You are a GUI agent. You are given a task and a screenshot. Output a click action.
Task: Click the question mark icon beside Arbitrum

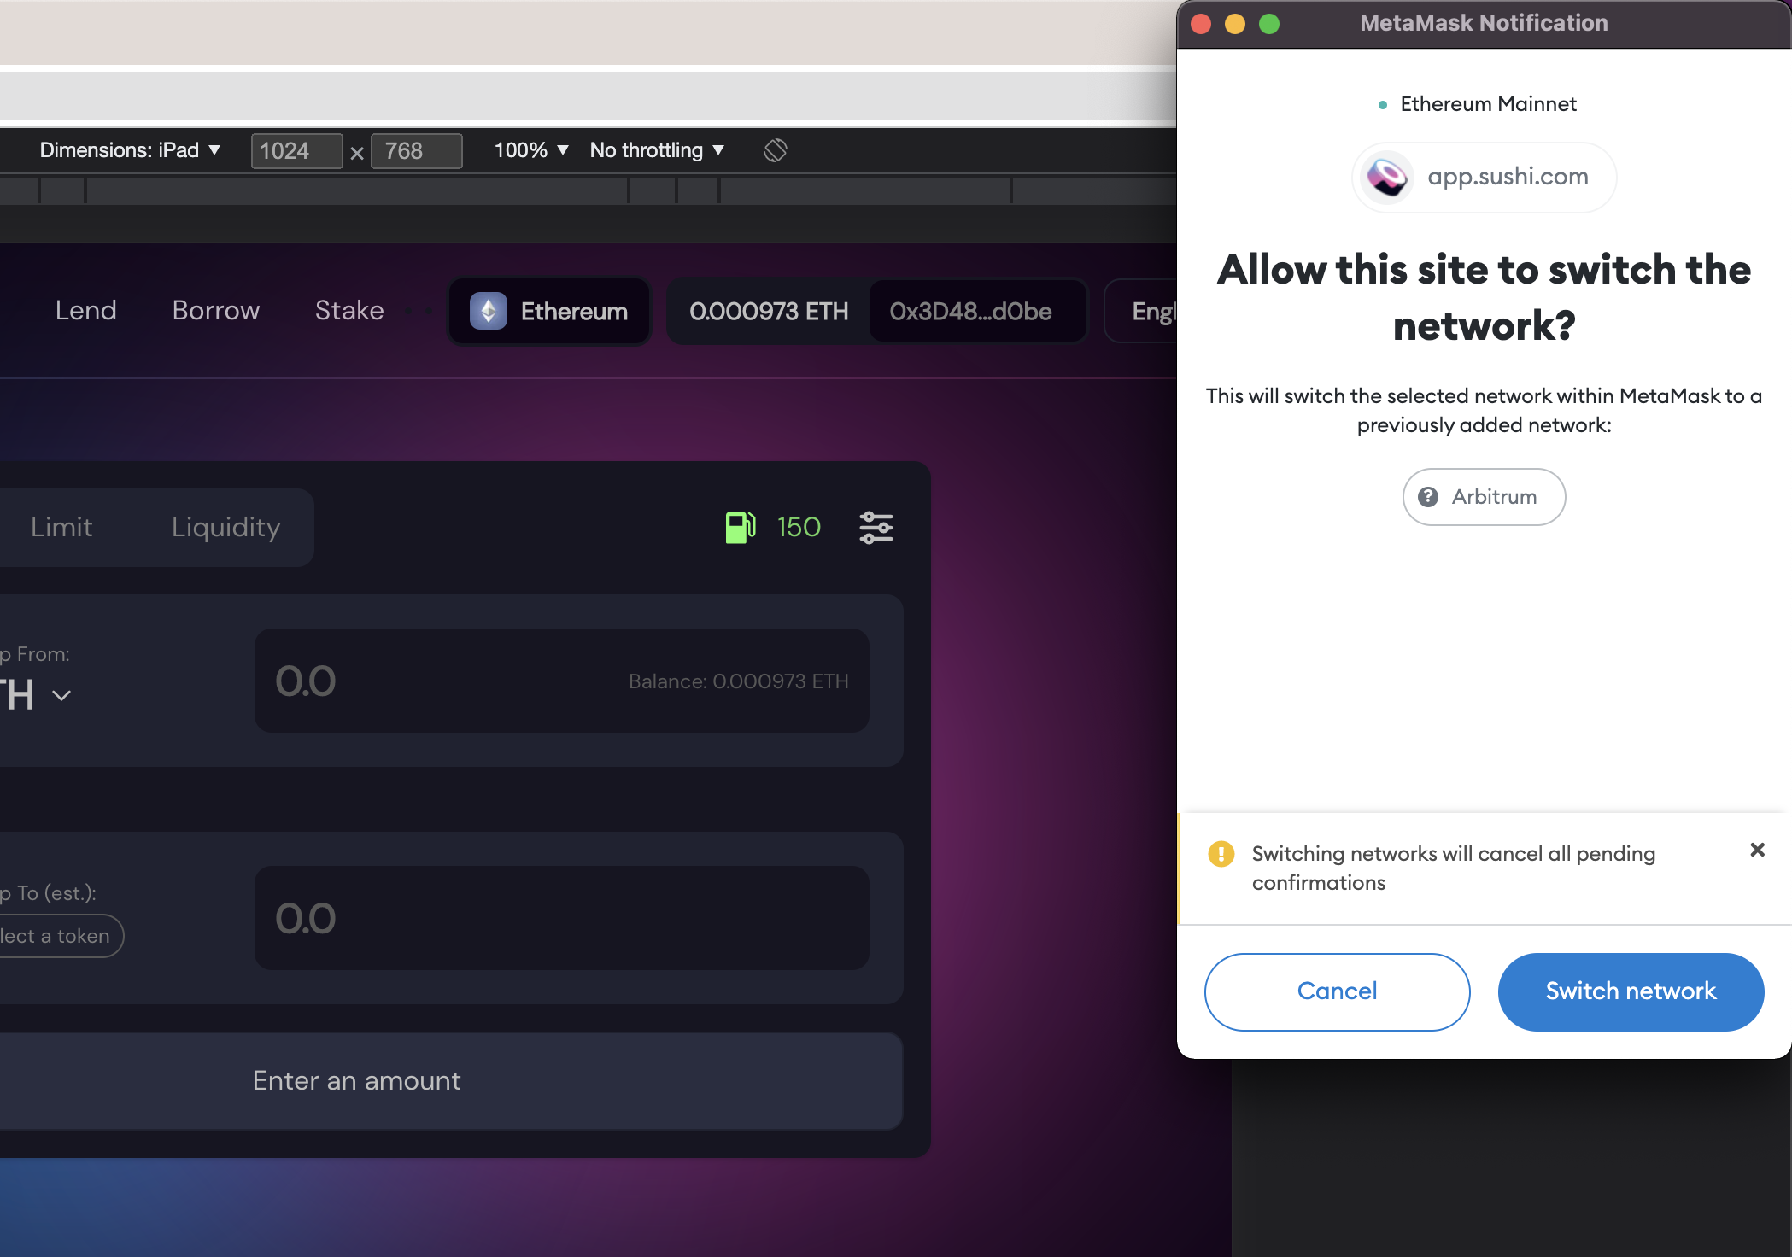pyautogui.click(x=1428, y=497)
